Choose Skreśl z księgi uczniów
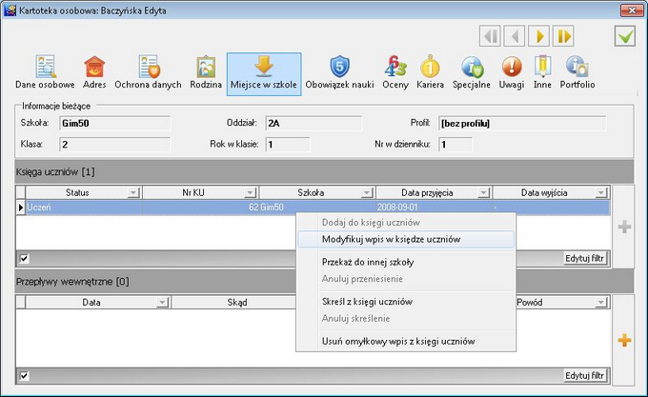The image size is (648, 397). pyautogui.click(x=406, y=302)
